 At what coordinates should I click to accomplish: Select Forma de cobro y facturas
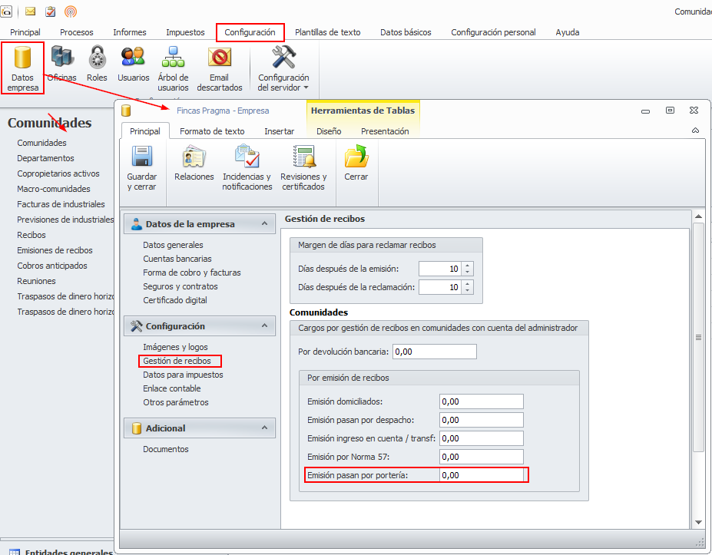191,273
